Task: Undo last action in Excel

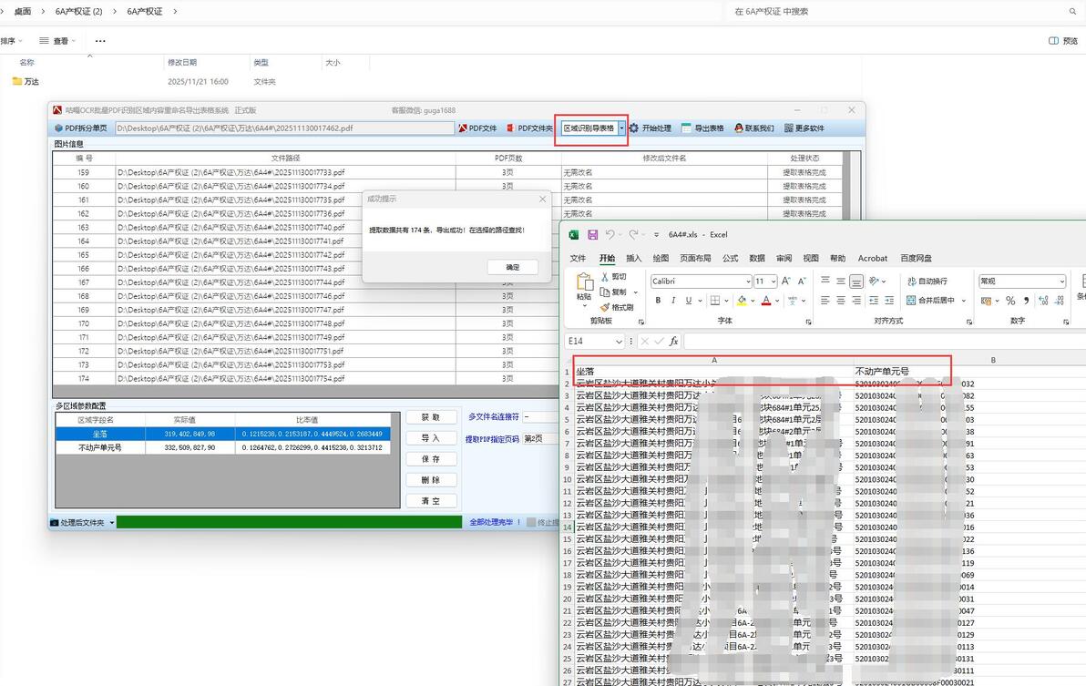Action: pyautogui.click(x=610, y=235)
